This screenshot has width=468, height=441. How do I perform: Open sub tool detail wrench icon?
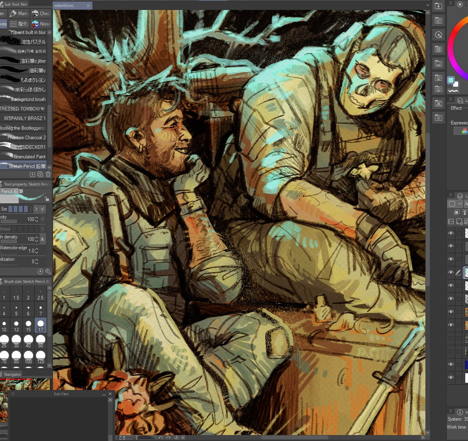[48, 271]
